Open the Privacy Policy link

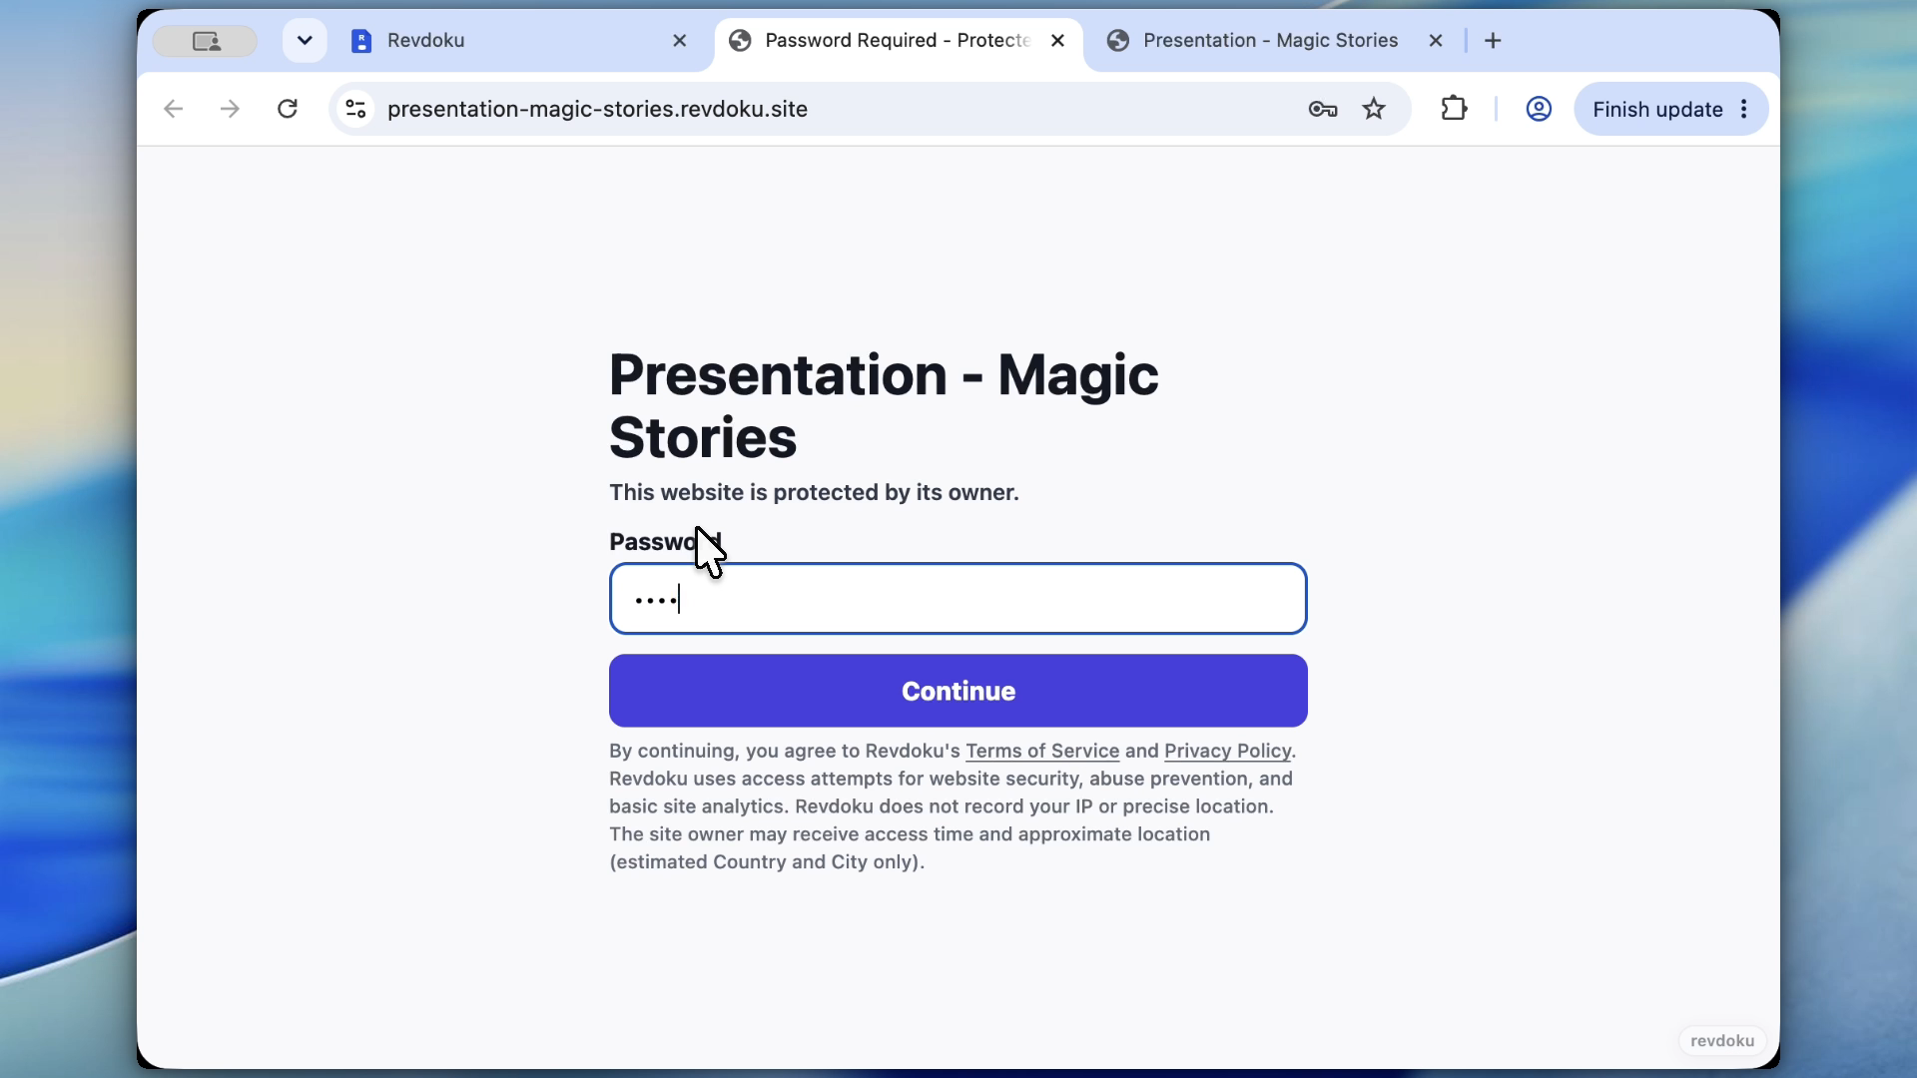point(1228,751)
